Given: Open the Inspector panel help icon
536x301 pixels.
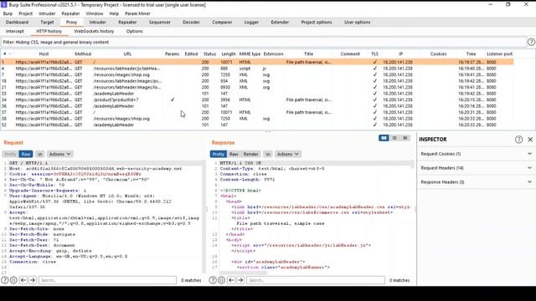Looking at the screenshot, I should pyautogui.click(x=518, y=140).
